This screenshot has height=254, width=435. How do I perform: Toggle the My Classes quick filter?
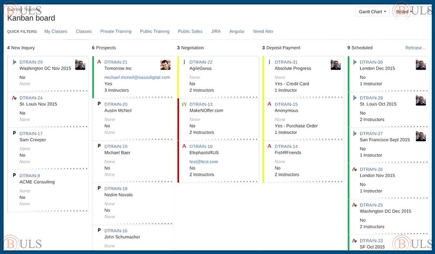click(56, 31)
